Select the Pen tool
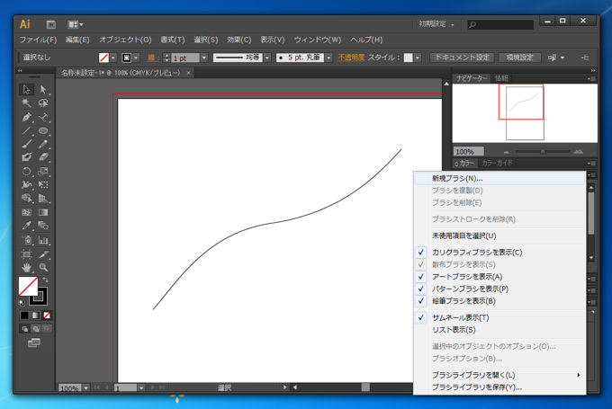Screen dimensions: 612x409 [26, 117]
